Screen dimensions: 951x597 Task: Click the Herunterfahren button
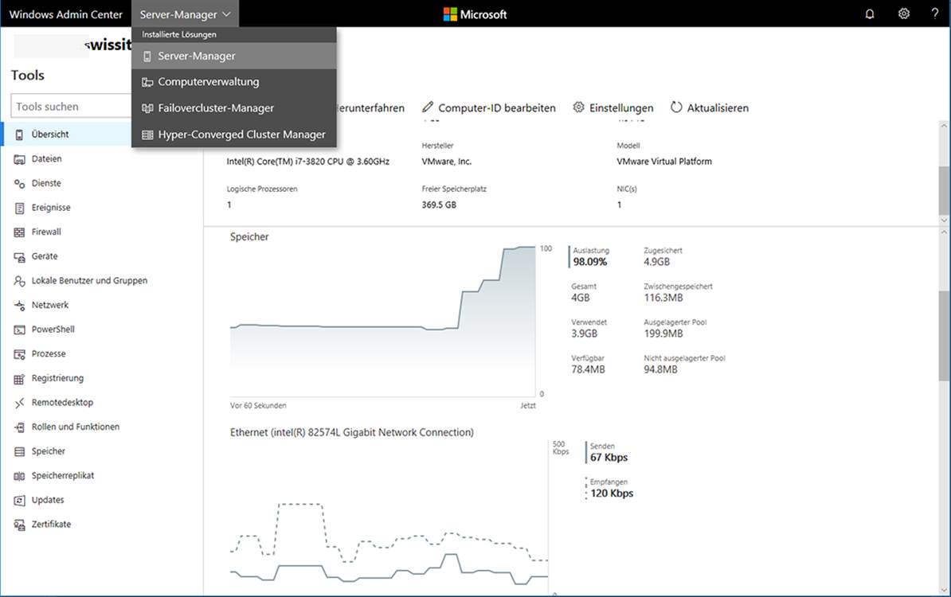tap(370, 108)
